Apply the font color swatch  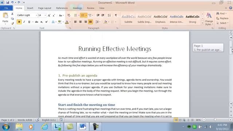[67, 22]
